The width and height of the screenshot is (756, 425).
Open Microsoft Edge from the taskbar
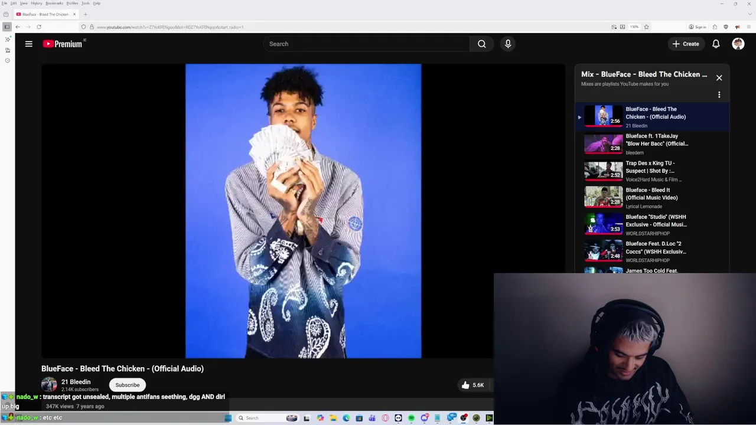[x=346, y=418]
